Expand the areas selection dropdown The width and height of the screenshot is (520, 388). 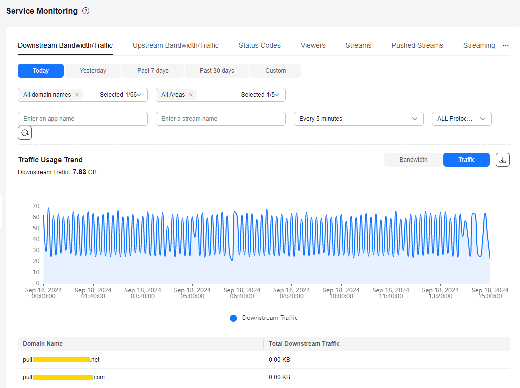click(277, 95)
